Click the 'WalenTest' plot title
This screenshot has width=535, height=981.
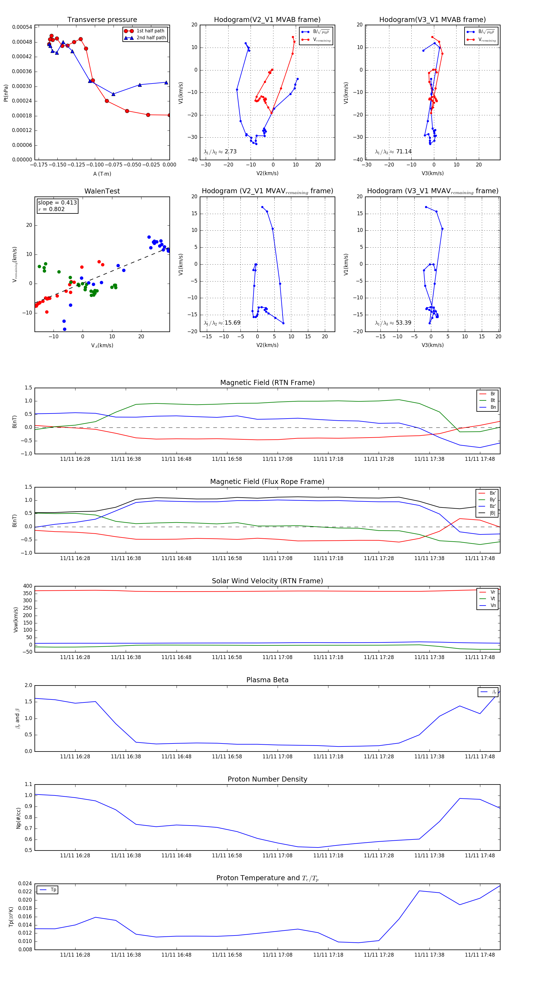[102, 191]
